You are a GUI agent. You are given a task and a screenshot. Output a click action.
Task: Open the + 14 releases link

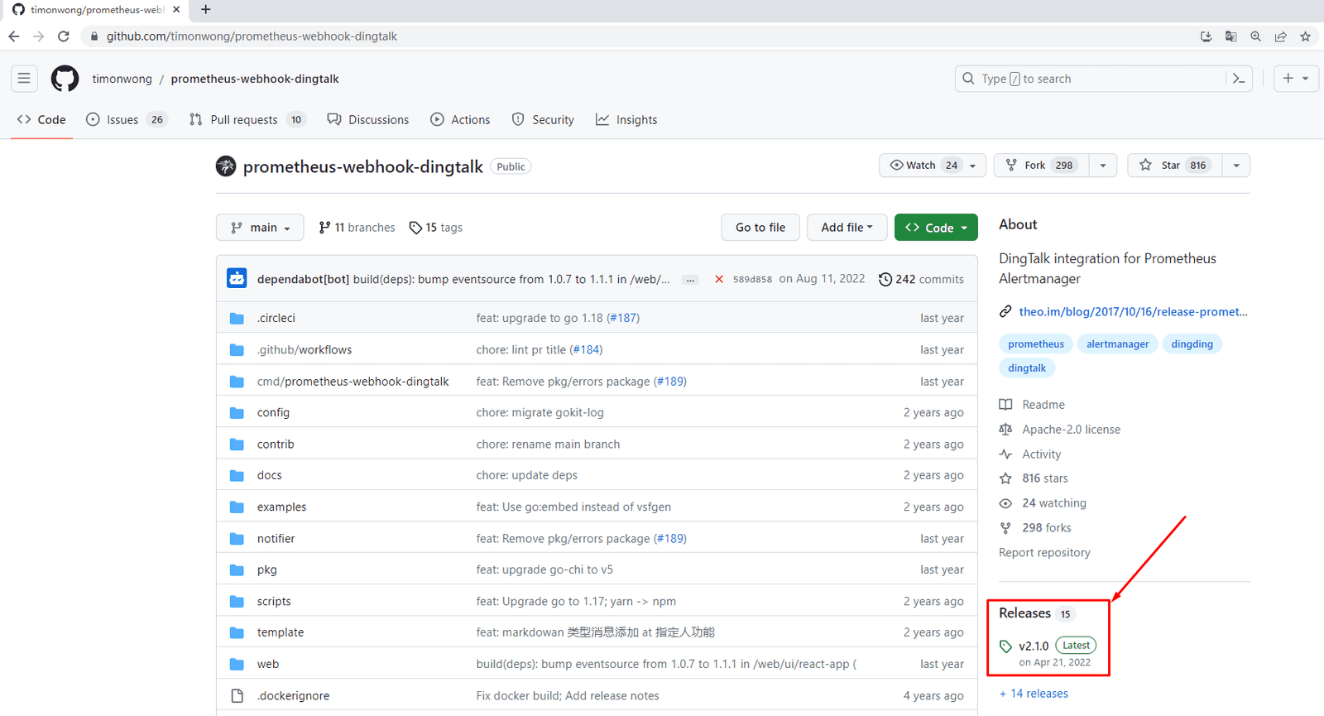[x=1034, y=694]
